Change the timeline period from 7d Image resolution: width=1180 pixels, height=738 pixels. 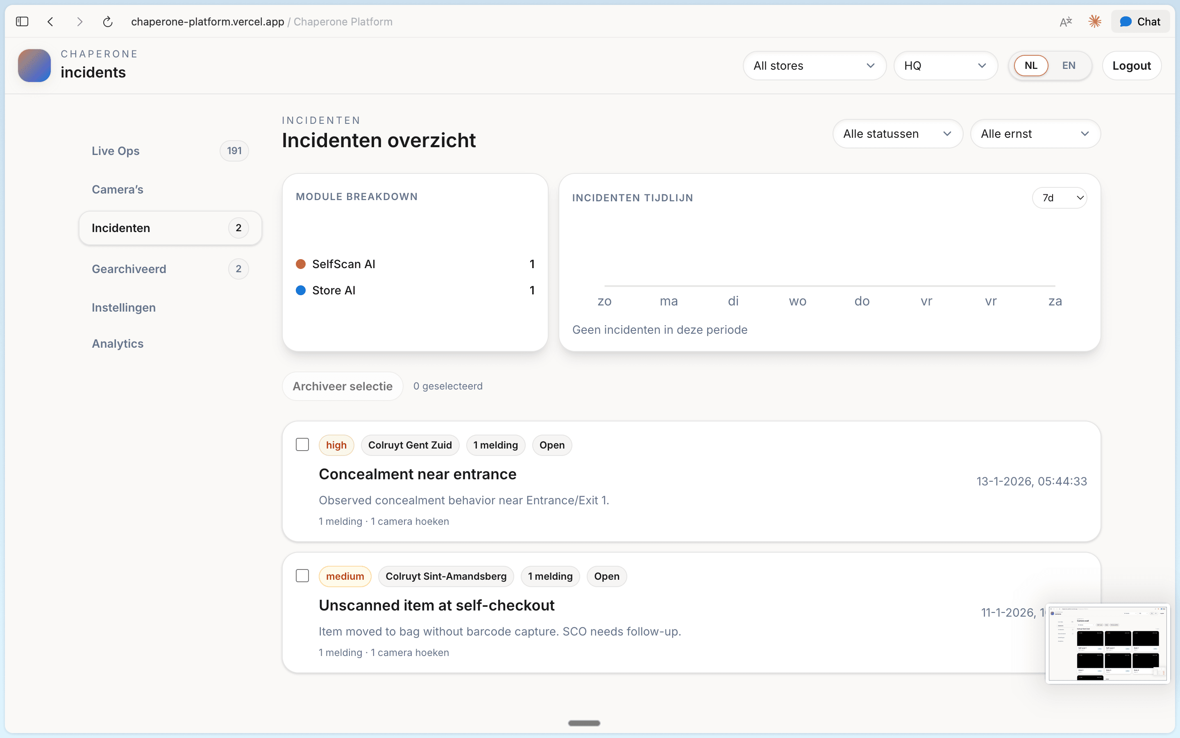[x=1060, y=197]
